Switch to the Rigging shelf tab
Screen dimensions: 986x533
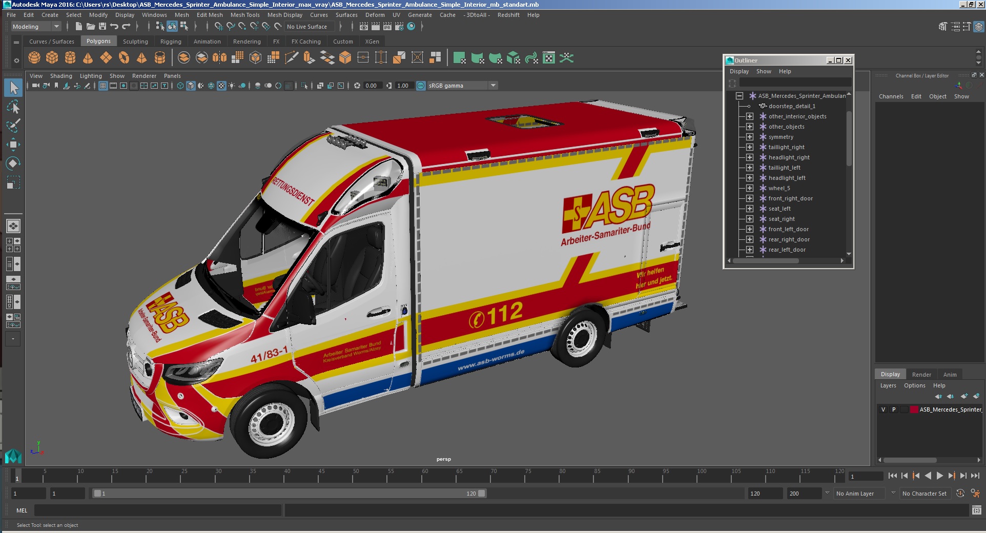(x=171, y=42)
